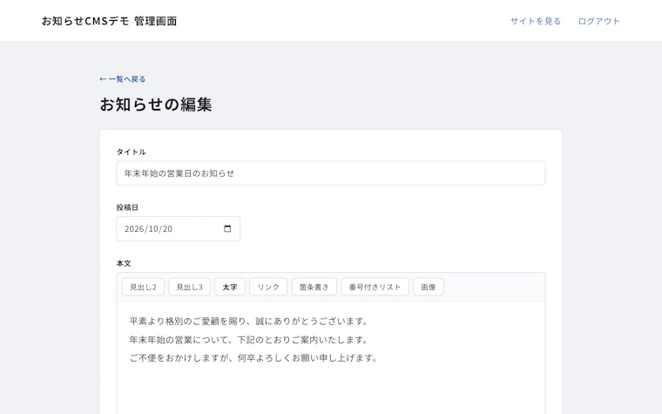Open the サイトを見る link
Viewport: 662px width, 414px height.
(x=536, y=21)
